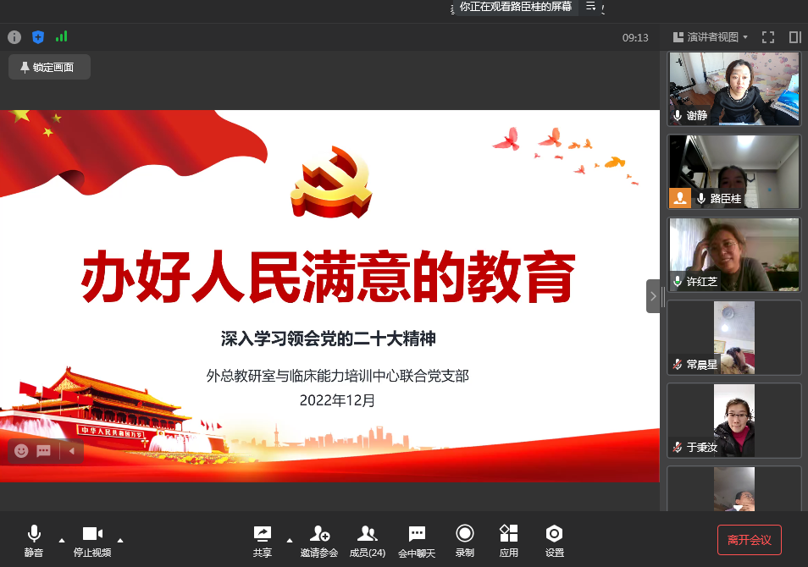The height and width of the screenshot is (567, 808).
Task: Open the Apps (应用) panel
Action: (508, 540)
